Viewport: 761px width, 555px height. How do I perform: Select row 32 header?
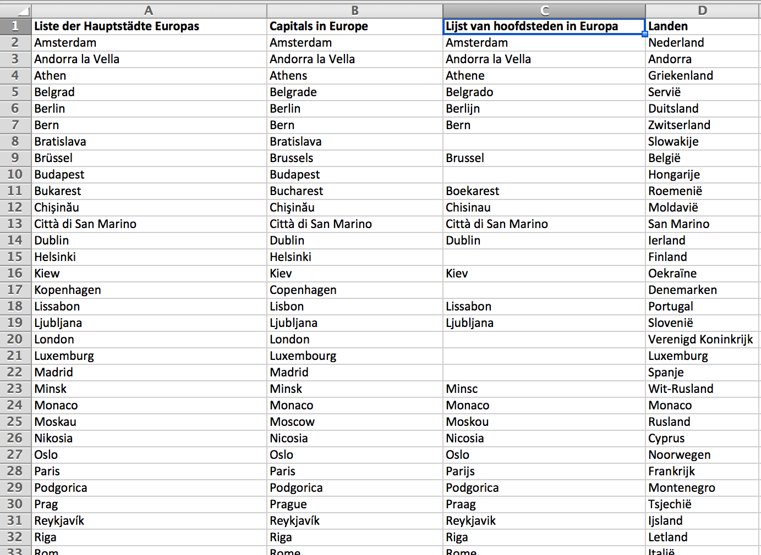[x=15, y=537]
